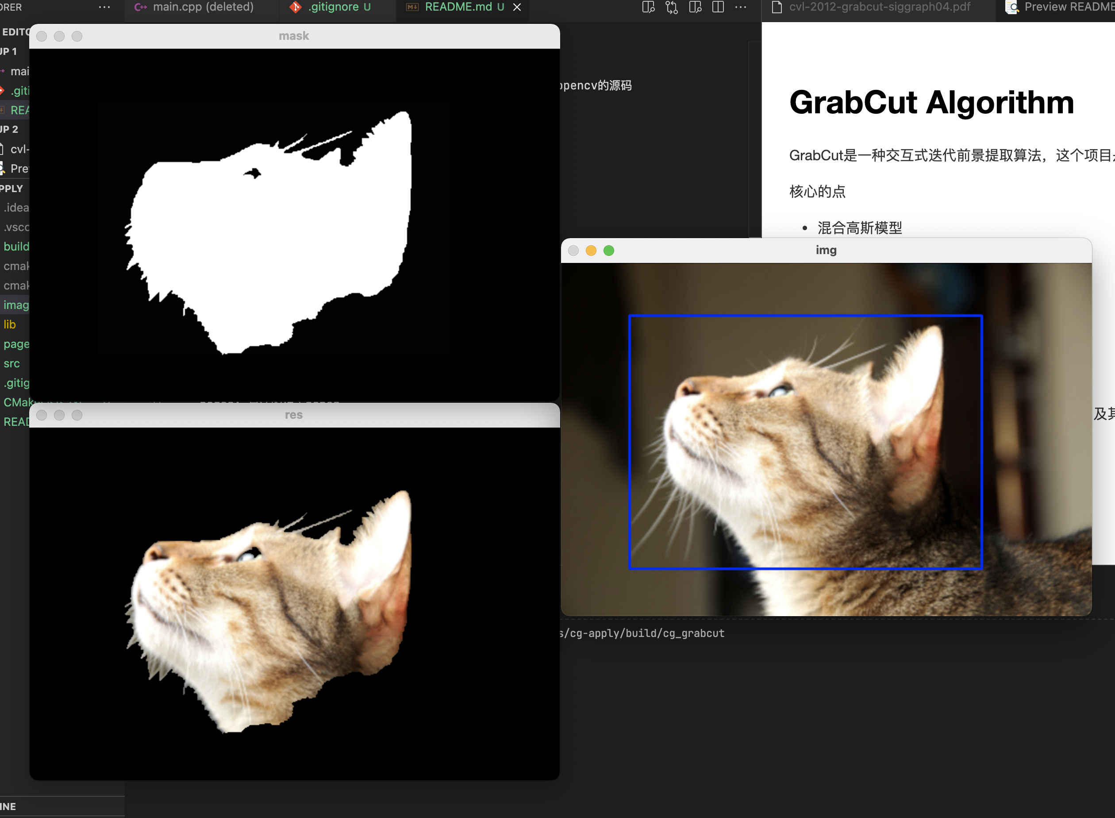
Task: Open editor More Actions ellipsis menu
Action: pos(740,8)
